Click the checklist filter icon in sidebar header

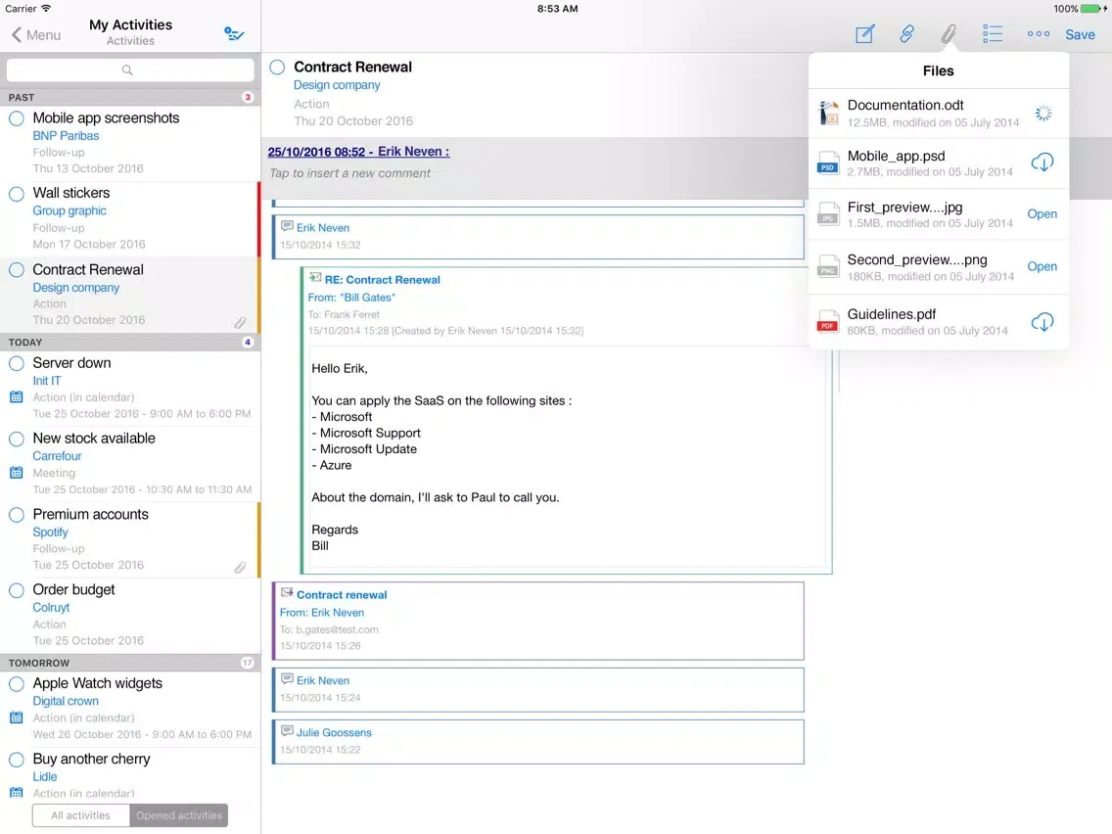234,34
